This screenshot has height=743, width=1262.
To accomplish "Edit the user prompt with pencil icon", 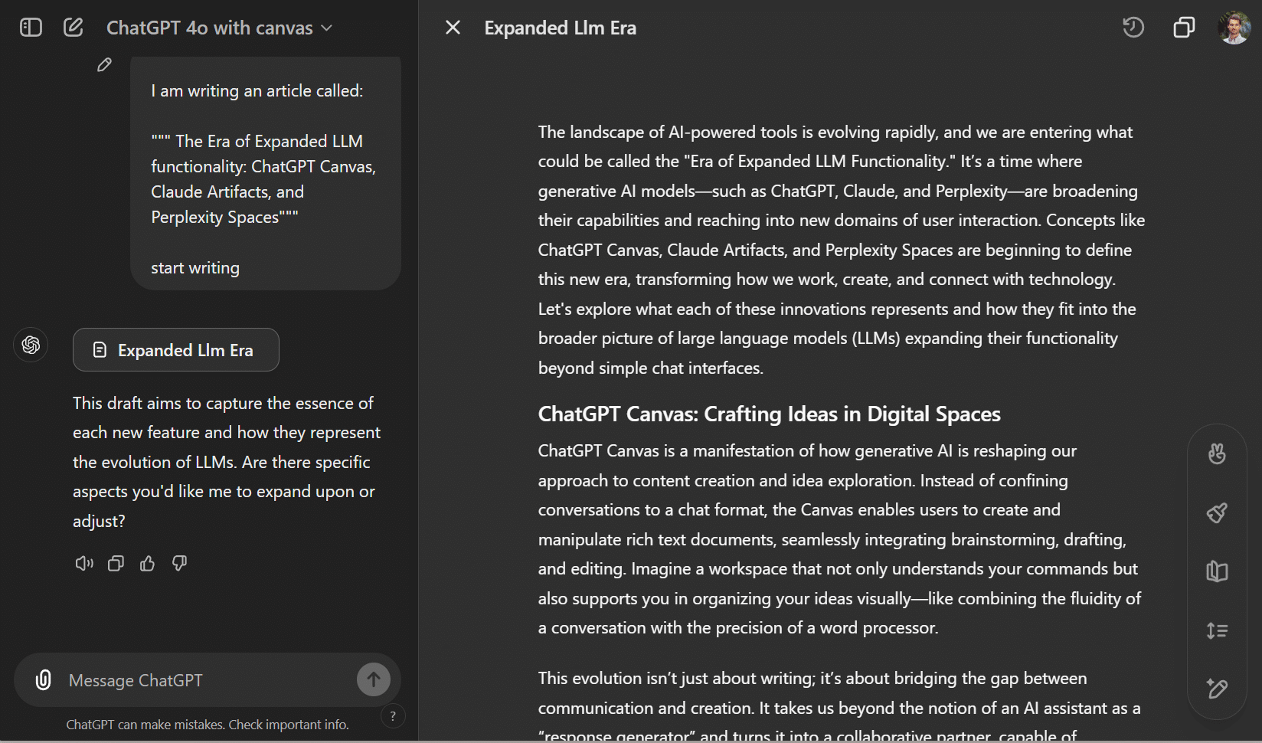I will pyautogui.click(x=104, y=65).
